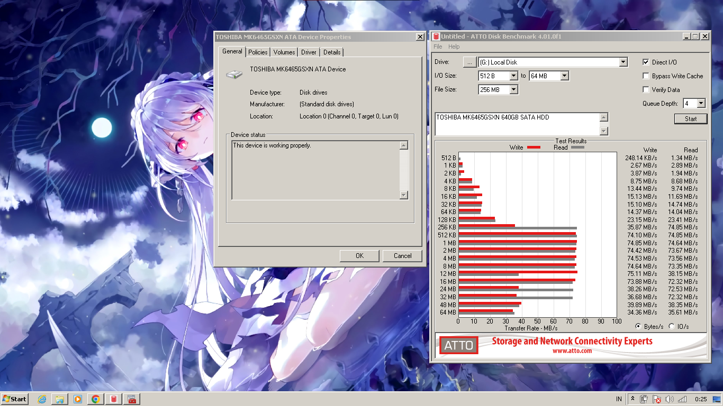
Task: Switch to the General tab
Action: (232, 51)
